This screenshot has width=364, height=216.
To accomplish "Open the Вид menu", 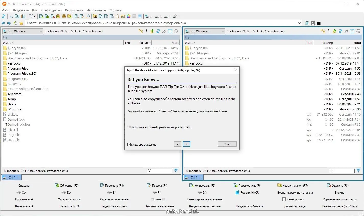I will (x=35, y=10).
